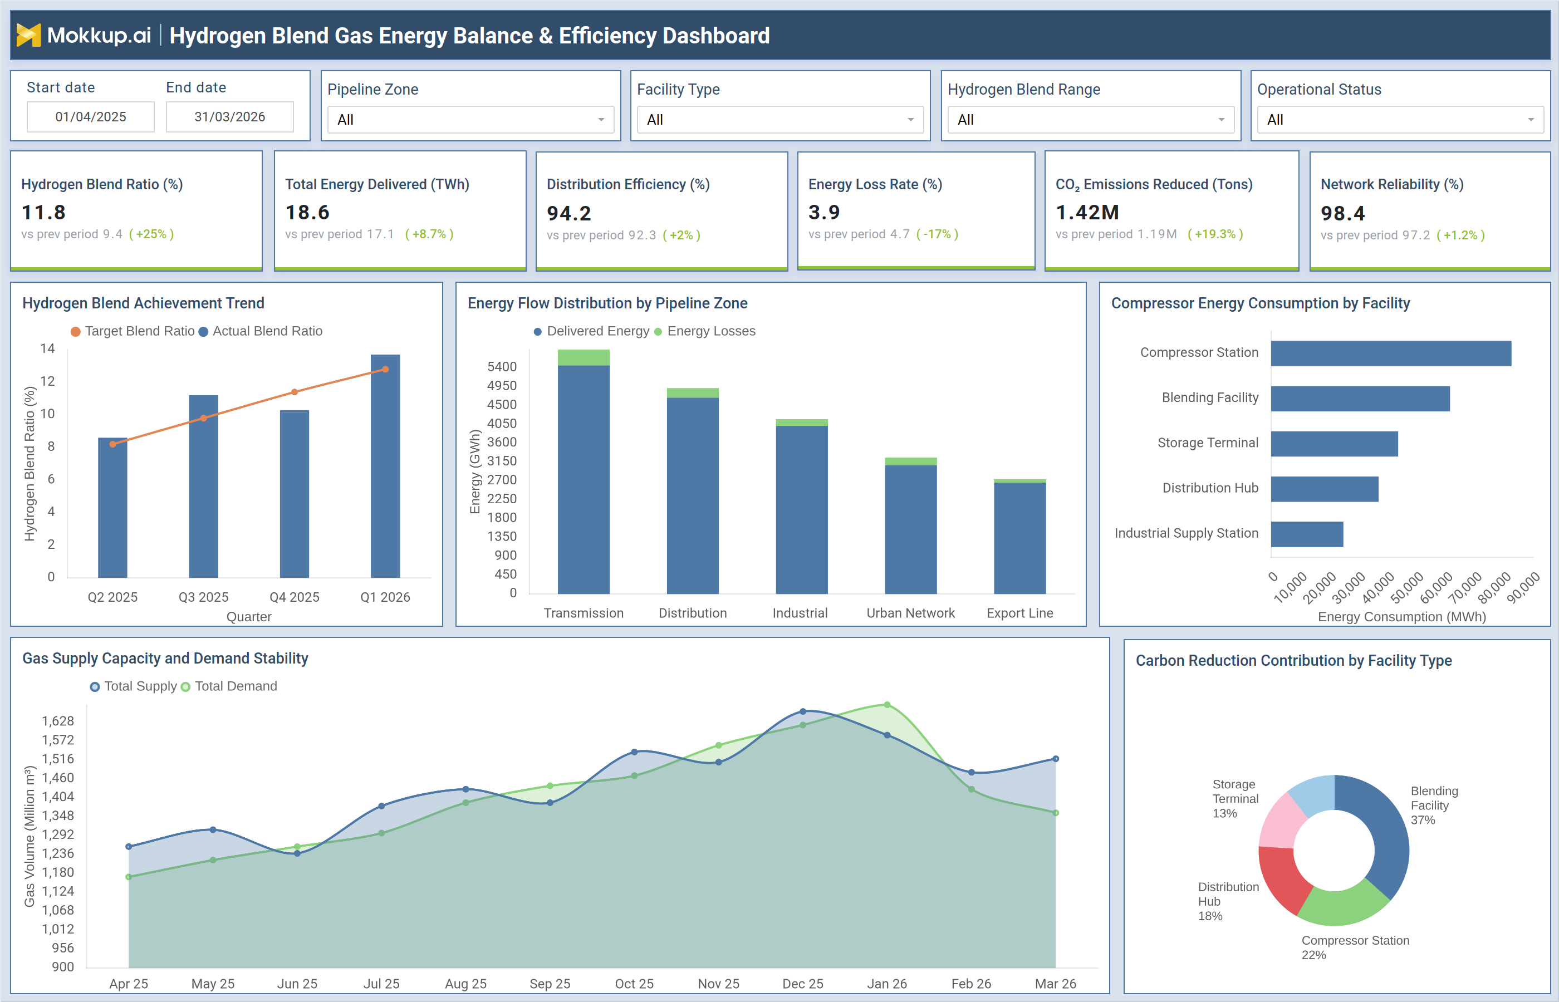
Task: Click the Storage Terminal consumption bar
Action: 1335,444
